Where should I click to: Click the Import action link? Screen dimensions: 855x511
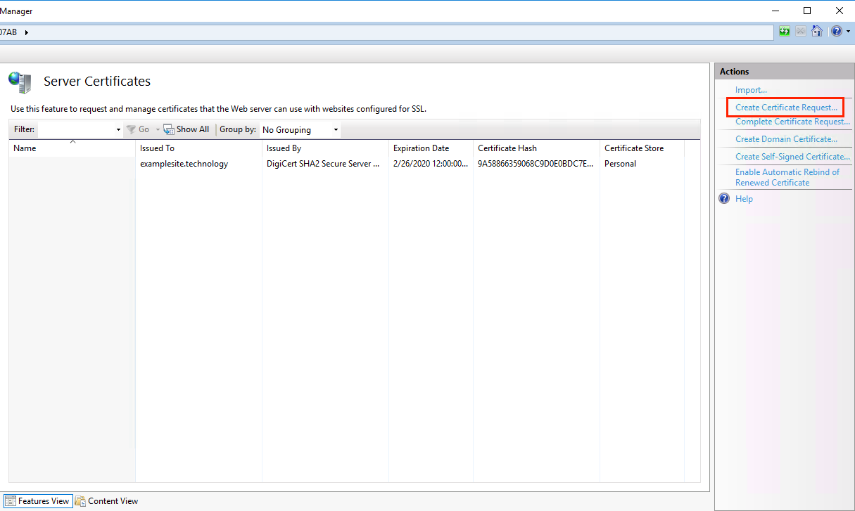tap(751, 90)
